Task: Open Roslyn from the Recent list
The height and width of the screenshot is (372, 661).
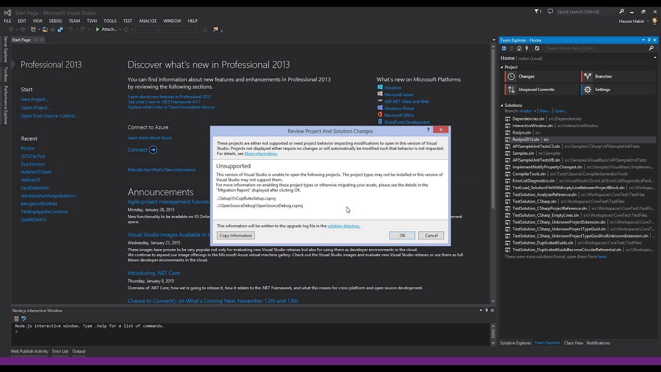Action: [x=27, y=148]
